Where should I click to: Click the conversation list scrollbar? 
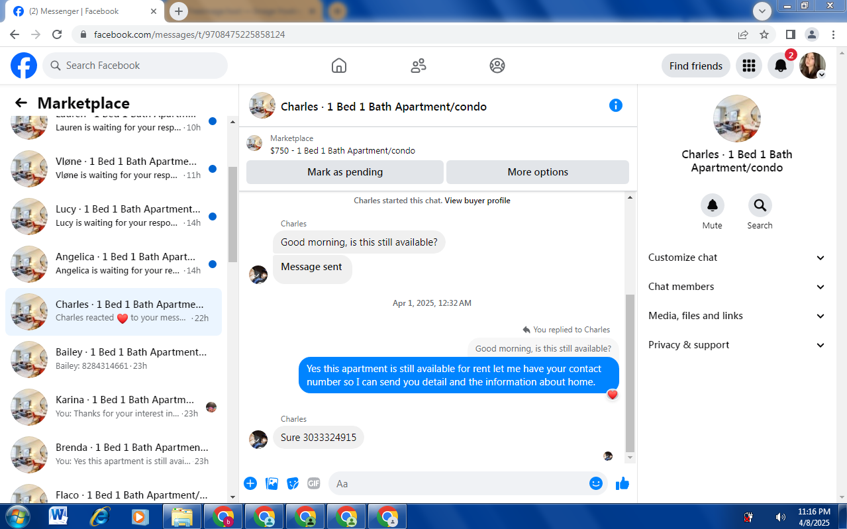coord(232,214)
